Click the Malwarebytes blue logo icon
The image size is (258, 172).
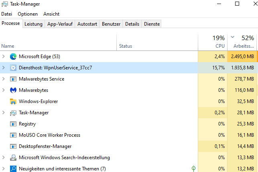point(13,90)
